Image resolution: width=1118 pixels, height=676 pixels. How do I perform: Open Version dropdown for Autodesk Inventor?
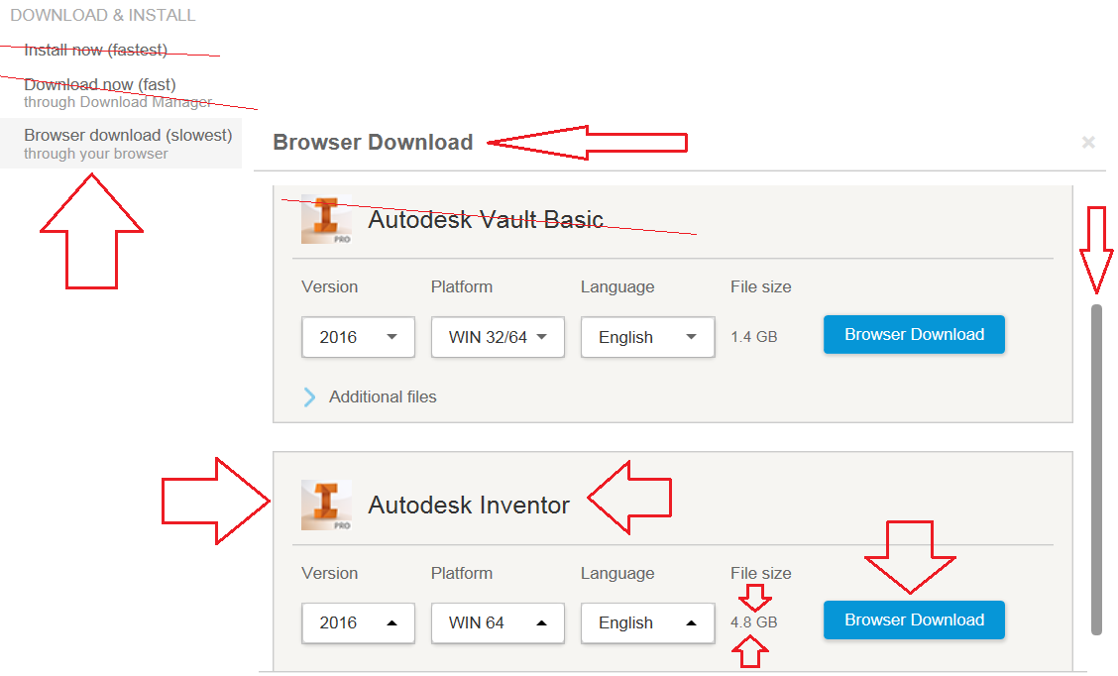[x=358, y=623]
